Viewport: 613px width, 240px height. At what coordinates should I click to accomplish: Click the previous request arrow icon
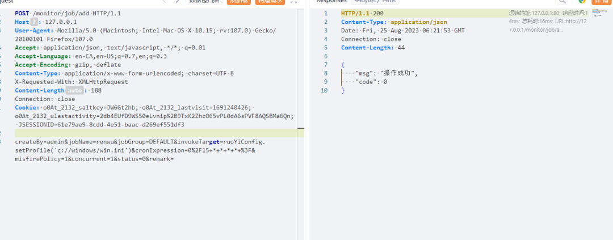(x=165, y=2)
